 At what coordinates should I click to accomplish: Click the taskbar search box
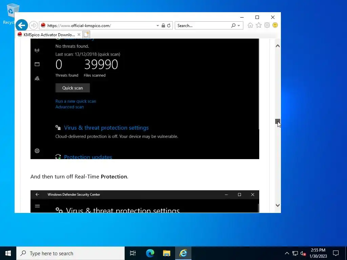click(70, 253)
